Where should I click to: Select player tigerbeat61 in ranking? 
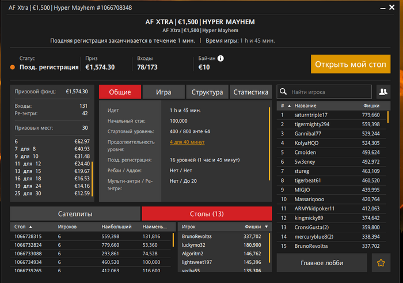(332, 180)
